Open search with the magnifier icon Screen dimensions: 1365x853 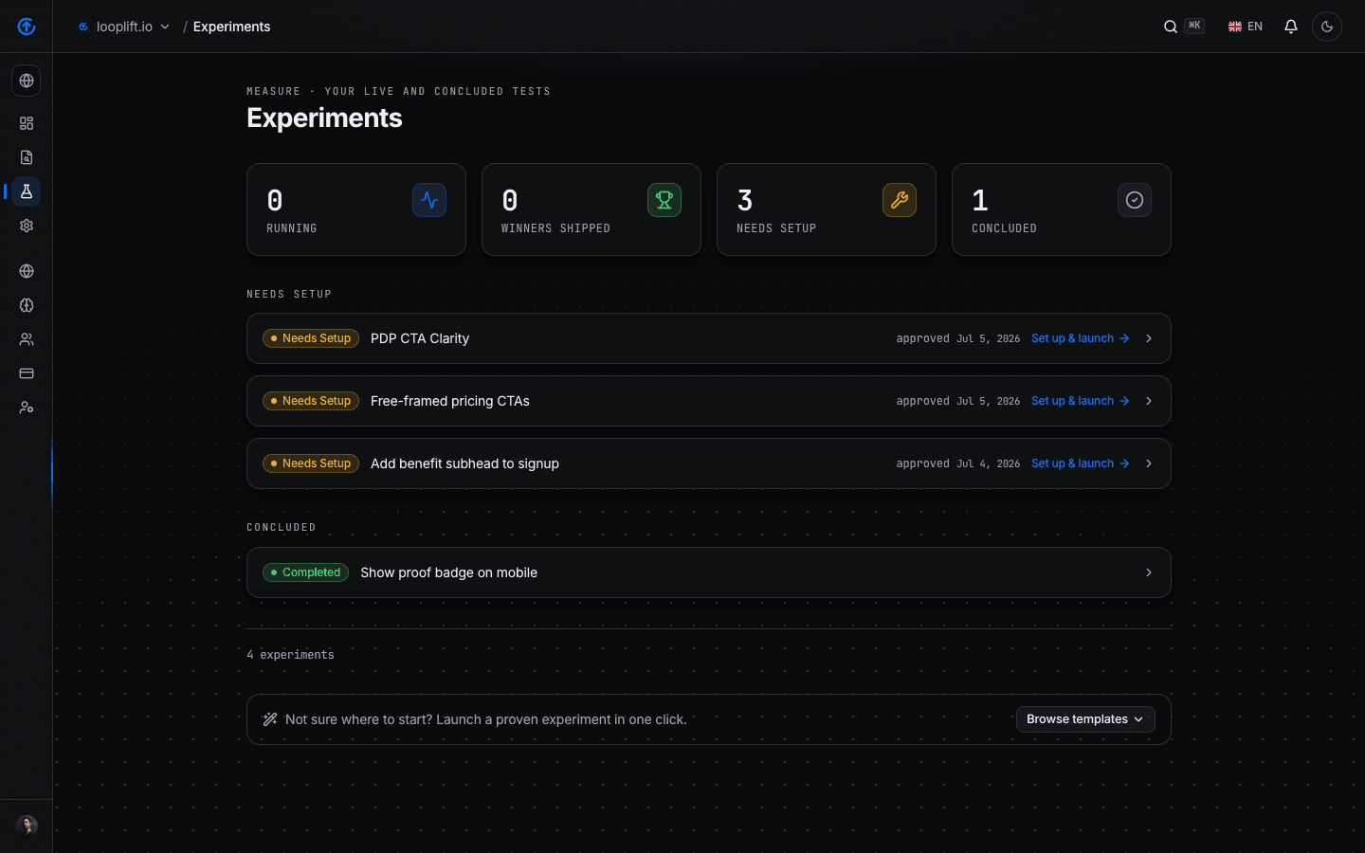[x=1171, y=27]
